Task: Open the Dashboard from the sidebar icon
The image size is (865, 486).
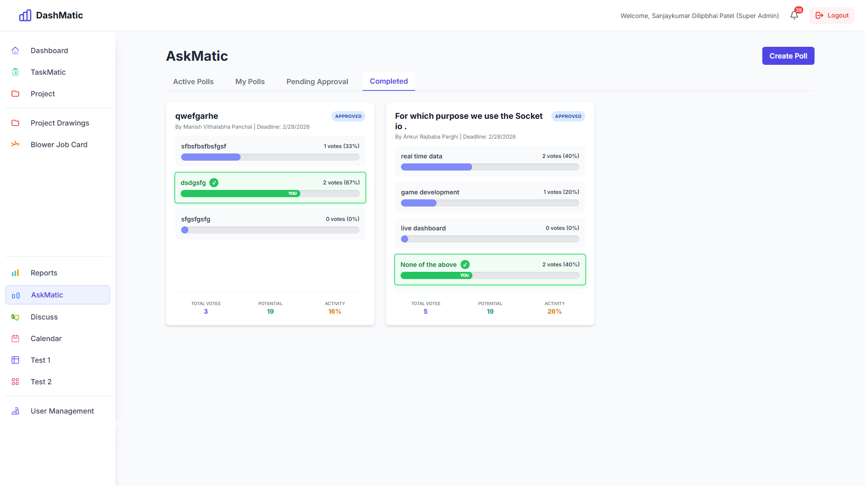Action: [15, 50]
